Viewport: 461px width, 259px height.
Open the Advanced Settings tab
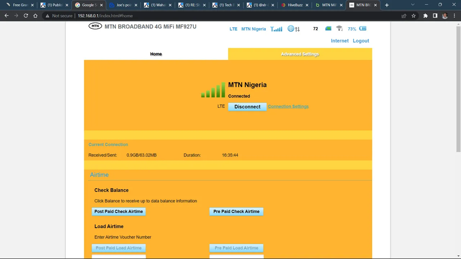pos(300,54)
